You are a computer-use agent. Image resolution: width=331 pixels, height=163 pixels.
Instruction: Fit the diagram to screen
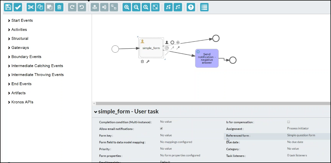coord(155,7)
